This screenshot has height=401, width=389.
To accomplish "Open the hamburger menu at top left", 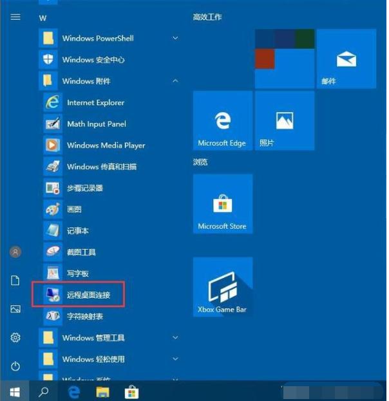I will coord(15,17).
